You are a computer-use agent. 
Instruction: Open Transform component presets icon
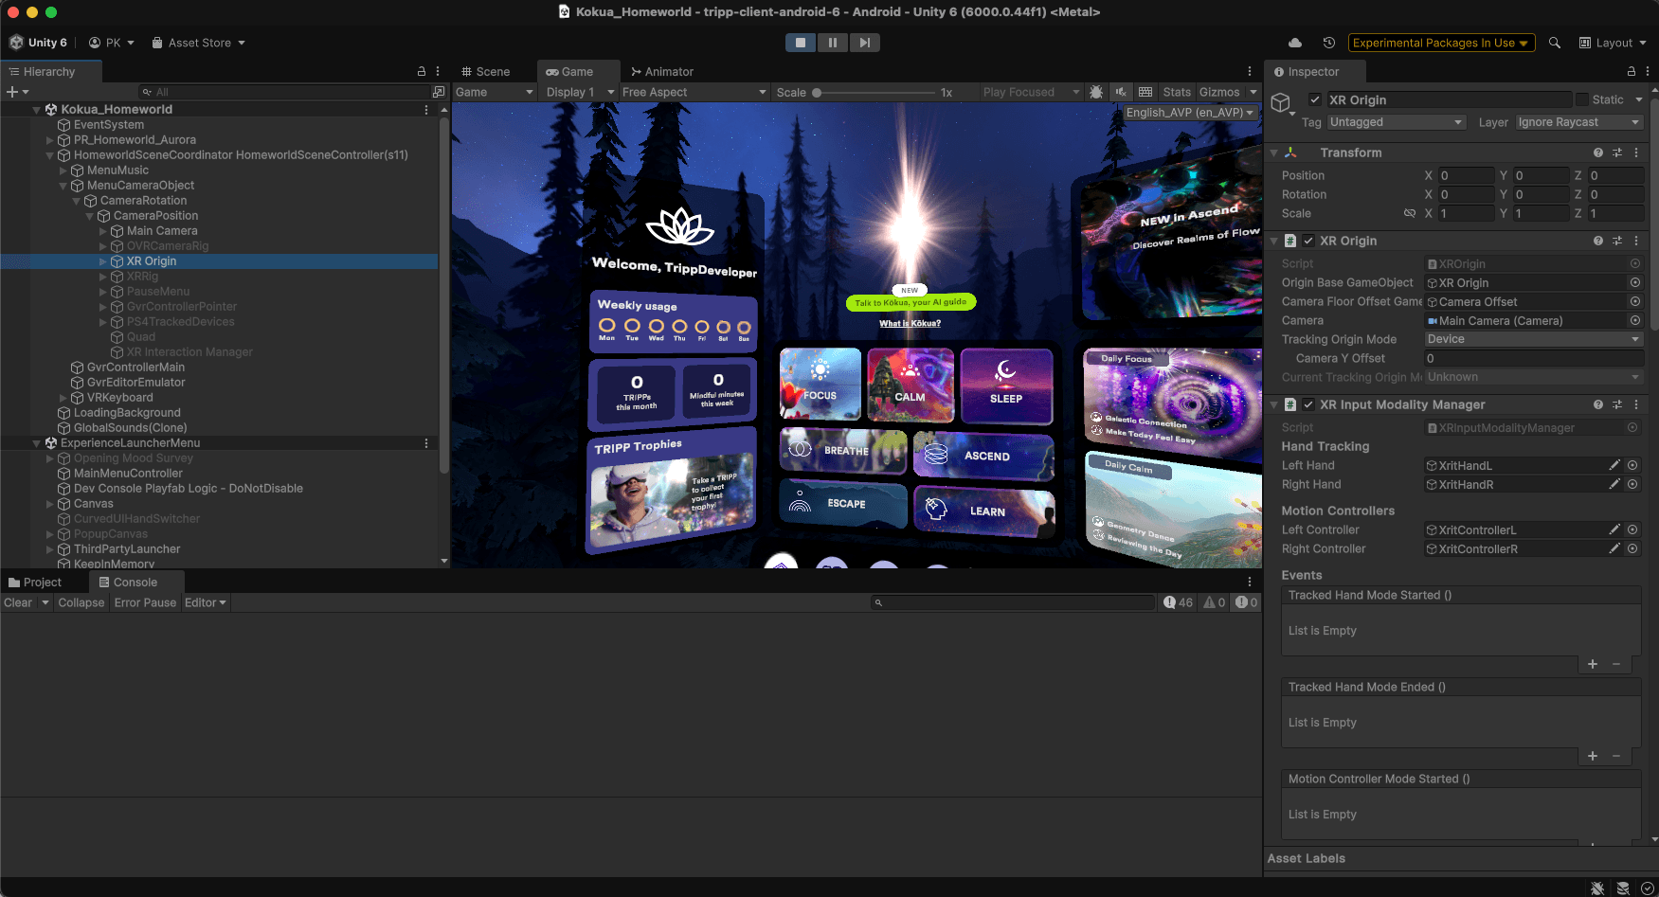(1617, 152)
